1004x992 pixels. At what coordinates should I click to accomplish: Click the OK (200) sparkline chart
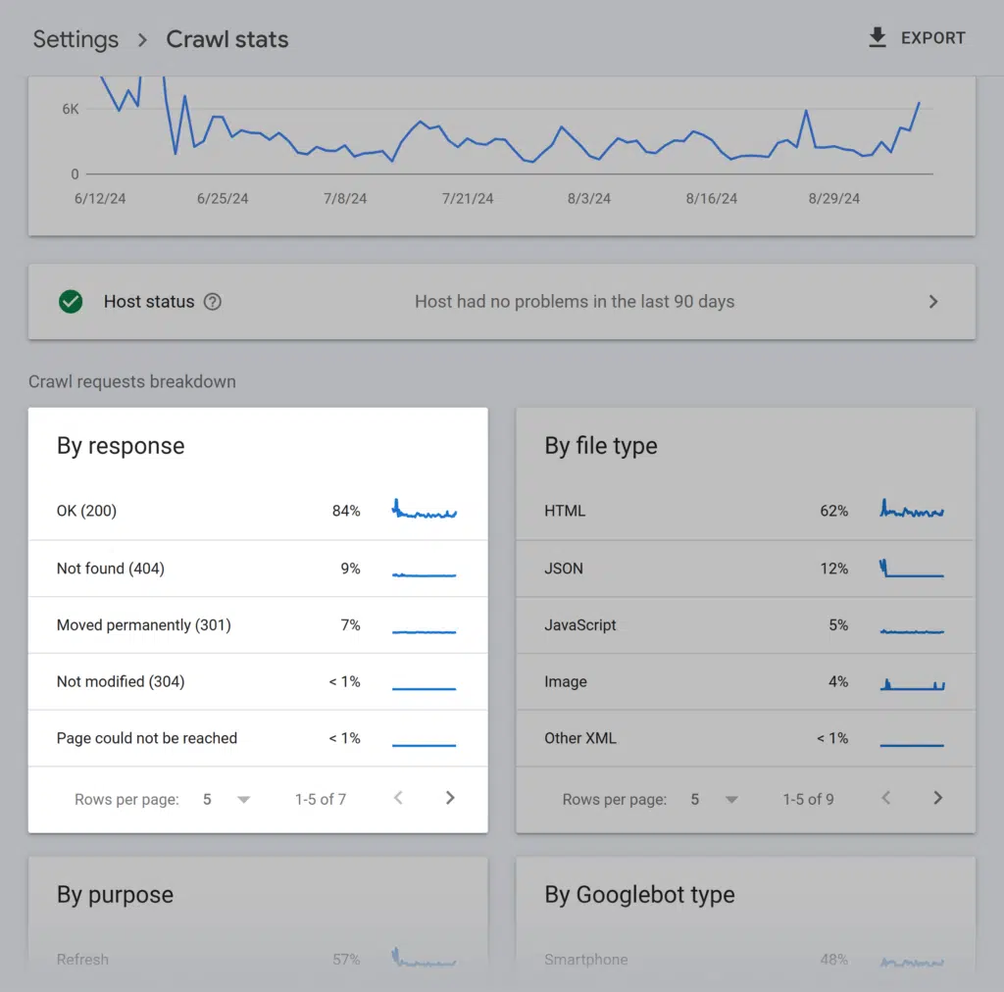425,511
